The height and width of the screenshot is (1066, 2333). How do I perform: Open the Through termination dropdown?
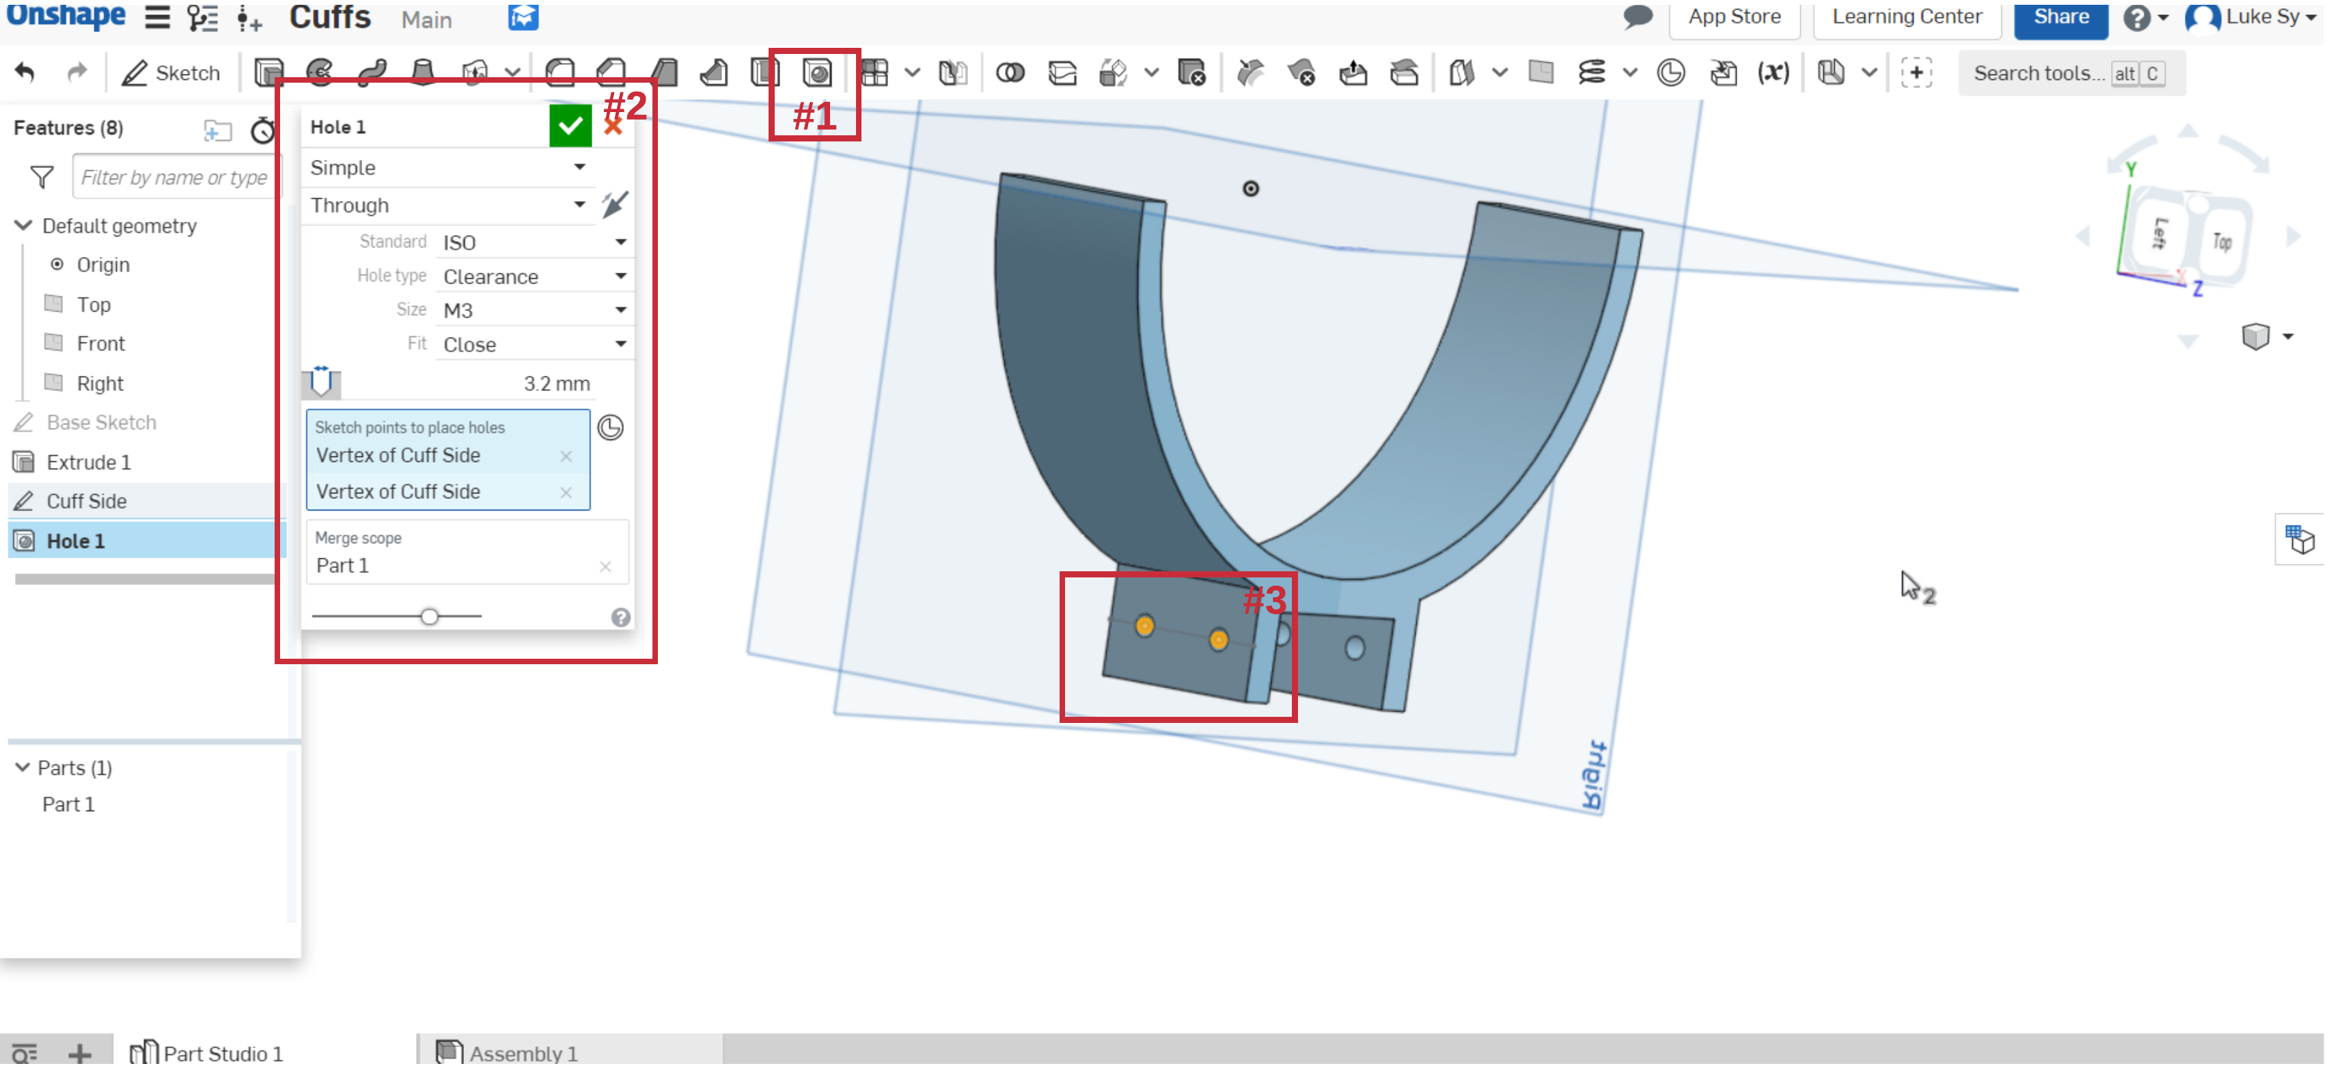[x=447, y=205]
